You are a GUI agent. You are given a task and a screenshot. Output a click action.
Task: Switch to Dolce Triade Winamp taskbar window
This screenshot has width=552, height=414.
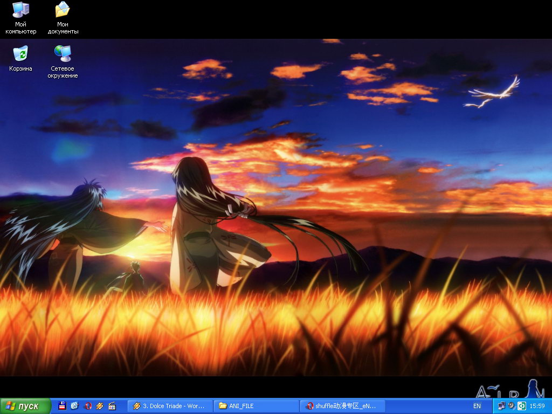click(169, 406)
